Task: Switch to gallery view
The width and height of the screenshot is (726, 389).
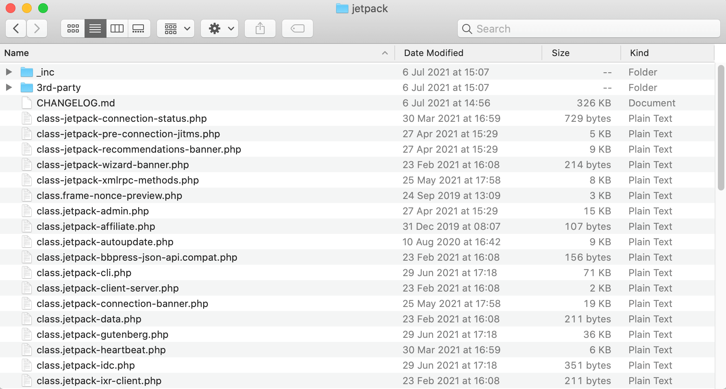Action: click(x=139, y=28)
